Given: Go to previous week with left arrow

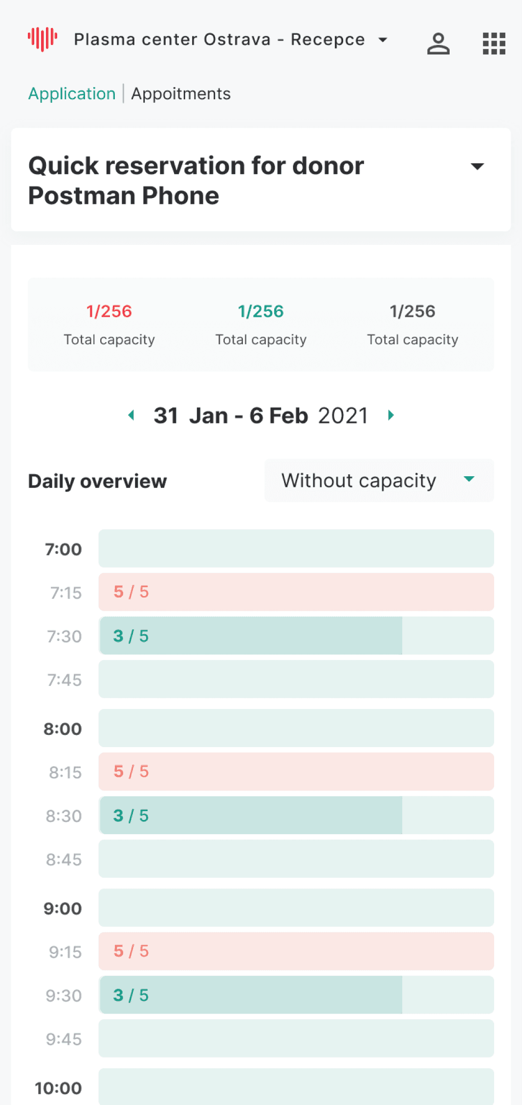Looking at the screenshot, I should 131,415.
